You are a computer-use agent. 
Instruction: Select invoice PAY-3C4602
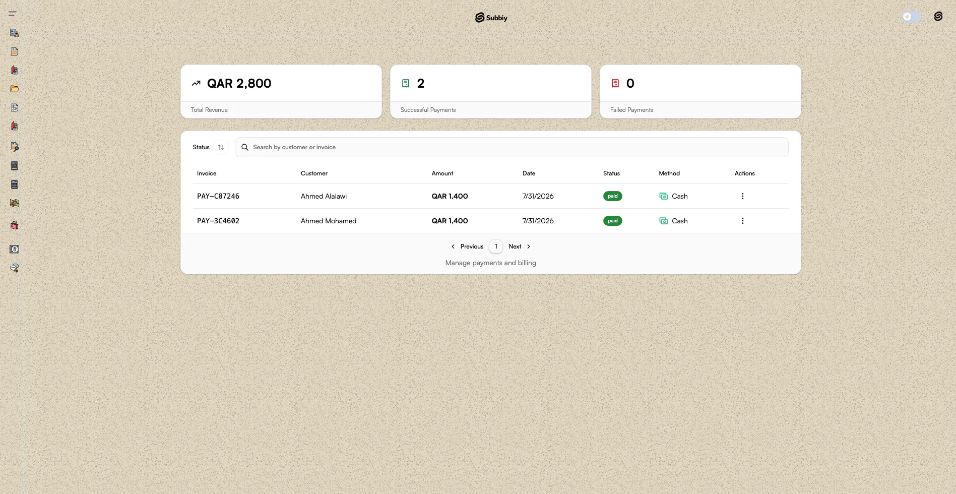click(218, 221)
